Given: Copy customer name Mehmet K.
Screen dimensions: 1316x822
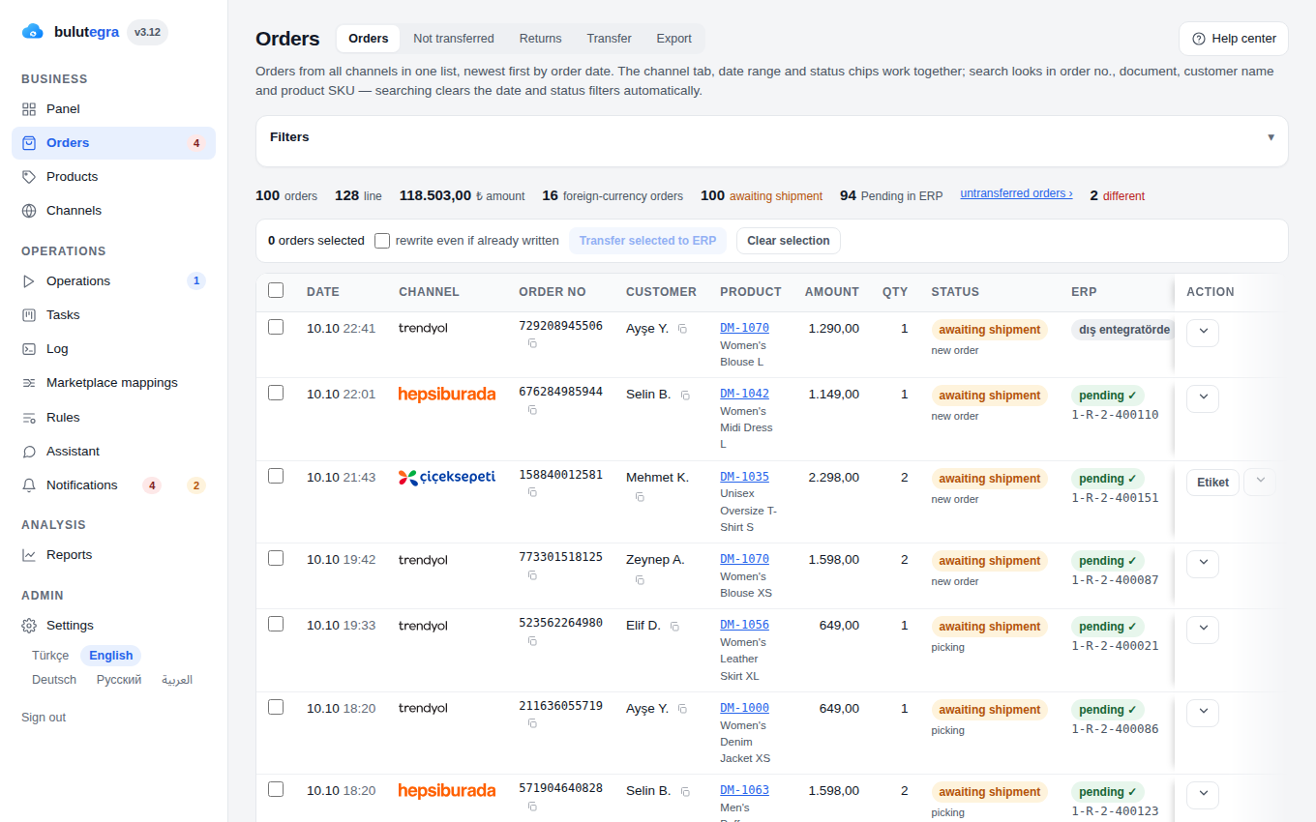Looking at the screenshot, I should click(x=640, y=497).
